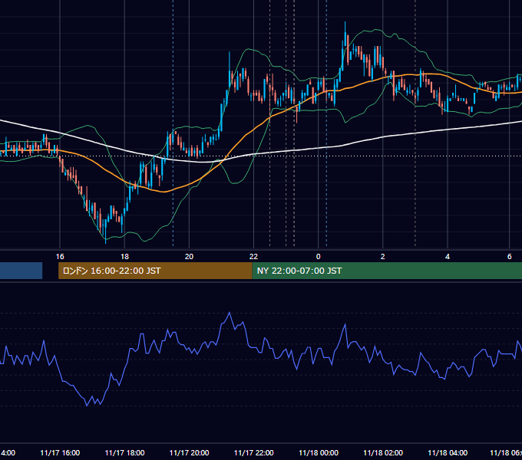Image resolution: width=522 pixels, height=460 pixels.
Task: Click the 11/17 20:00 time label
Action: click(189, 453)
